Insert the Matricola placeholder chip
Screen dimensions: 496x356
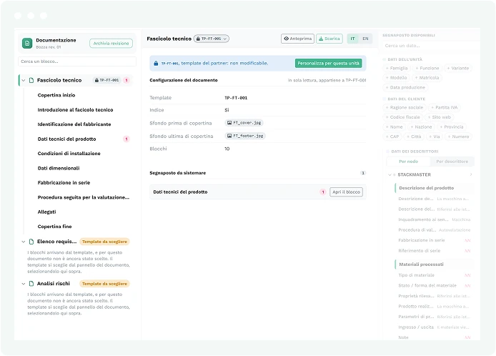427,77
